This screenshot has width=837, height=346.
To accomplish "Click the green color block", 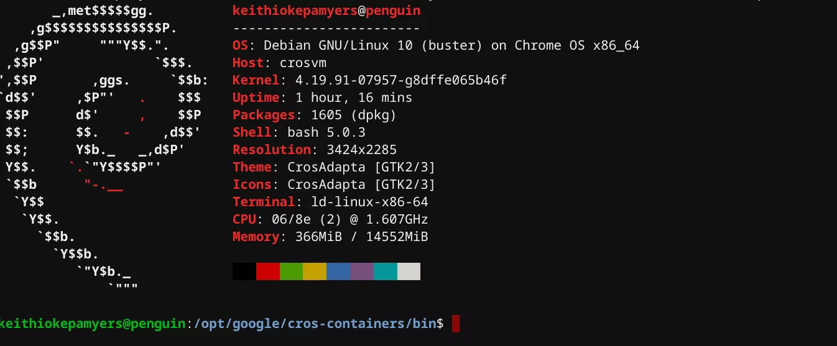I will pyautogui.click(x=291, y=271).
